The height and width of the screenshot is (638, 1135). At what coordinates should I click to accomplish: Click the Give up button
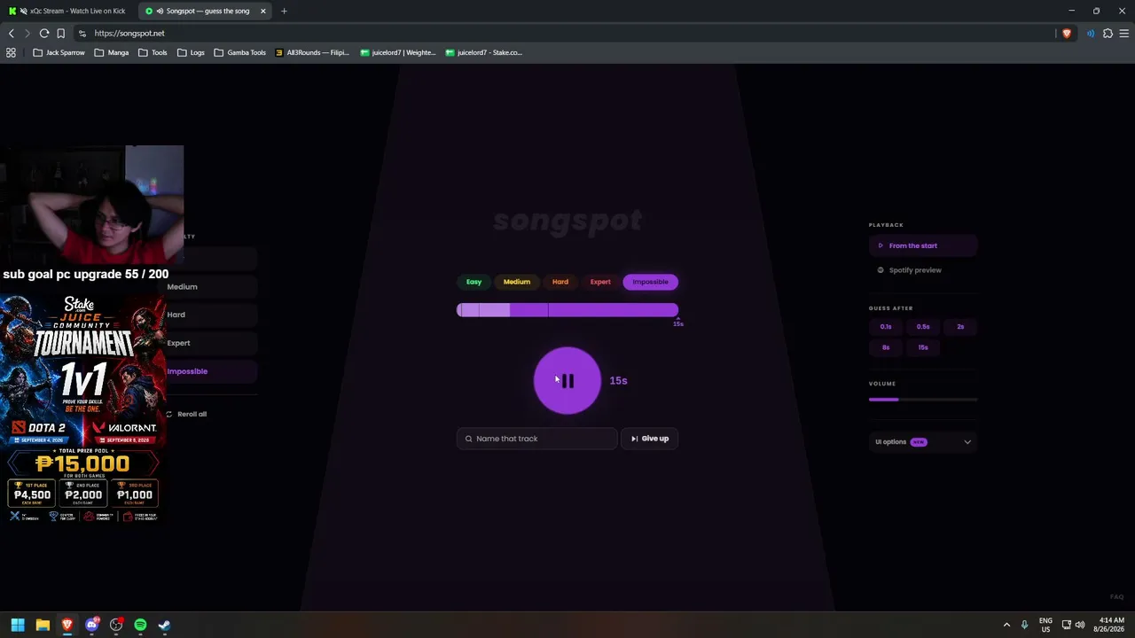tap(650, 439)
